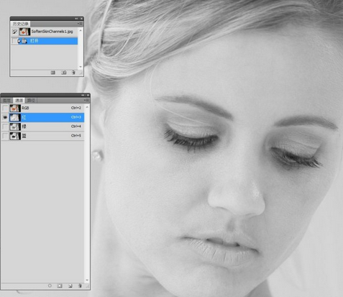Switch to the 路径 (Paths) tab
The image size is (343, 297).
(31, 100)
